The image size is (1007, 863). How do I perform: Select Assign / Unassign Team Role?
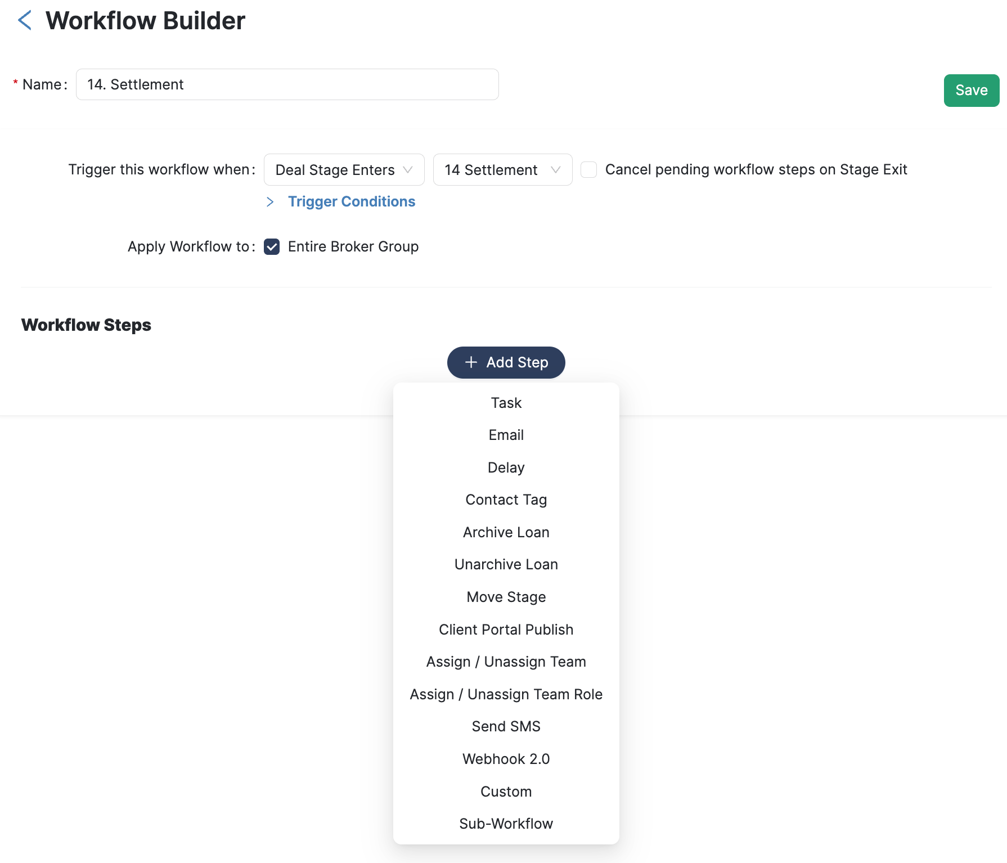pos(506,694)
